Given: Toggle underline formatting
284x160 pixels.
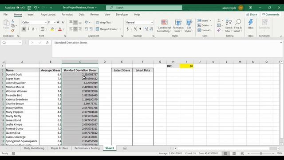Looking at the screenshot, I should click(x=33, y=29).
